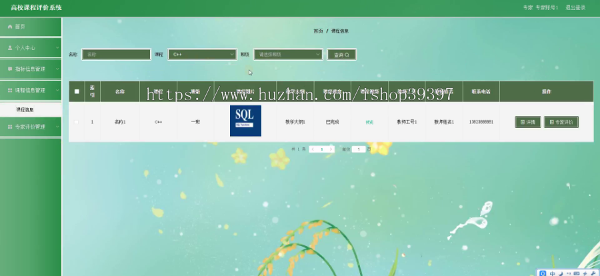The width and height of the screenshot is (600, 276).
Task: Click cell 已完成 in the table
Action: click(x=332, y=122)
